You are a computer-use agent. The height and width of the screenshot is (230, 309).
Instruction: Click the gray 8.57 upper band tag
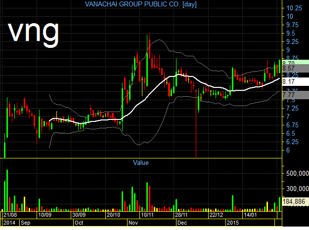point(296,68)
